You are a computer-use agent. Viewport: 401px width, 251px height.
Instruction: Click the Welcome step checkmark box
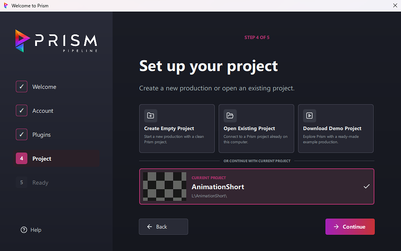[x=22, y=86]
